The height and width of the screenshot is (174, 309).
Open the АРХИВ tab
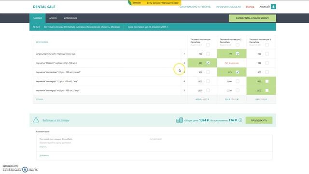click(x=53, y=18)
